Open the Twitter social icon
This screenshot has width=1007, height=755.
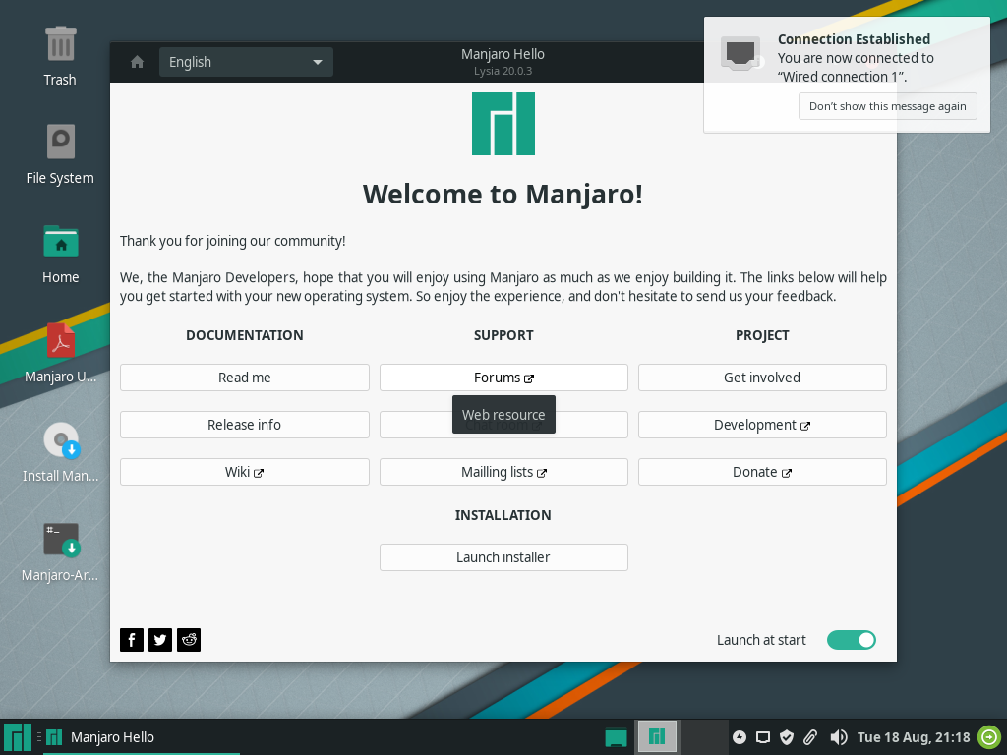click(x=160, y=639)
